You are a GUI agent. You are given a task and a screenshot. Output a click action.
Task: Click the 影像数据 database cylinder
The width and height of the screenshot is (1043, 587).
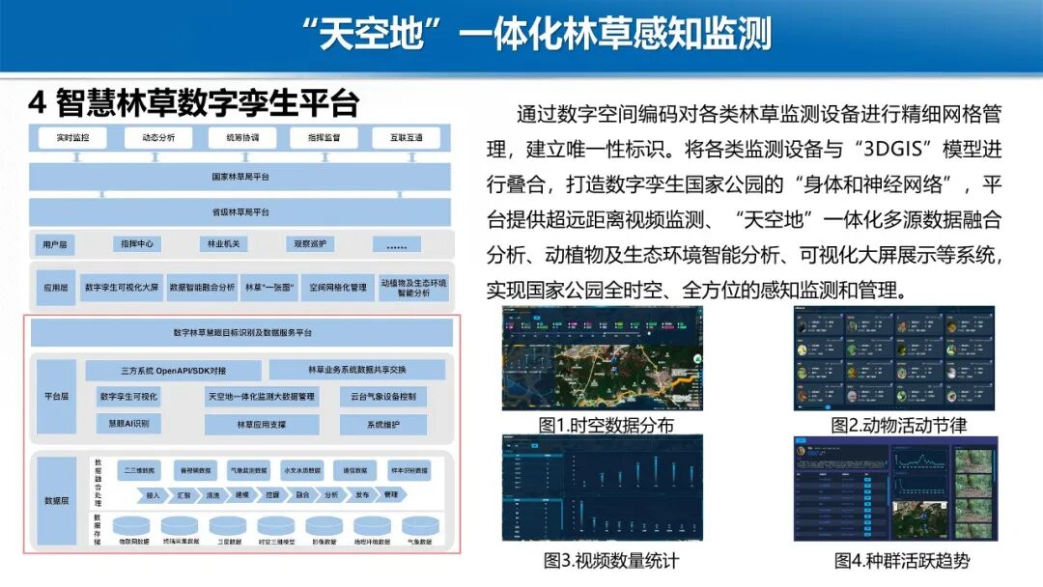[x=324, y=525]
